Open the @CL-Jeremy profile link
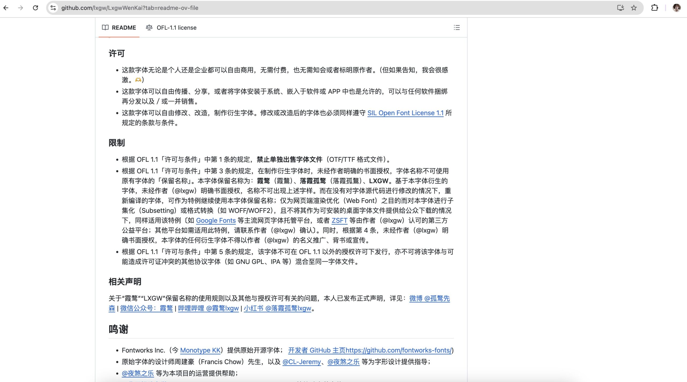The image size is (687, 382). [x=302, y=362]
